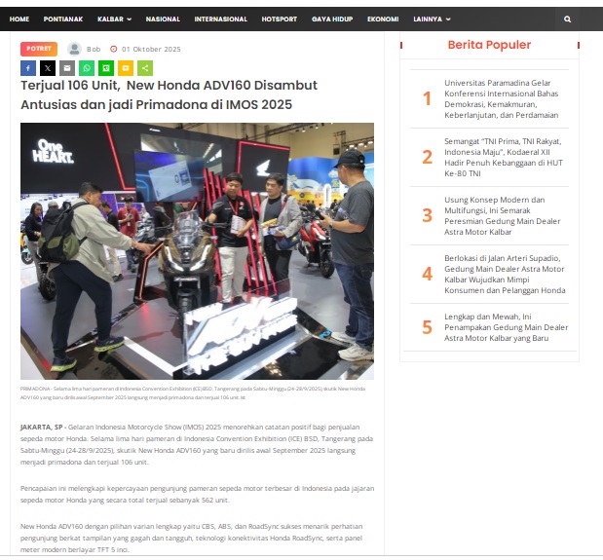Read article about relocation to Jalan Arteri Supadio
The height and width of the screenshot is (560, 603).
501,274
